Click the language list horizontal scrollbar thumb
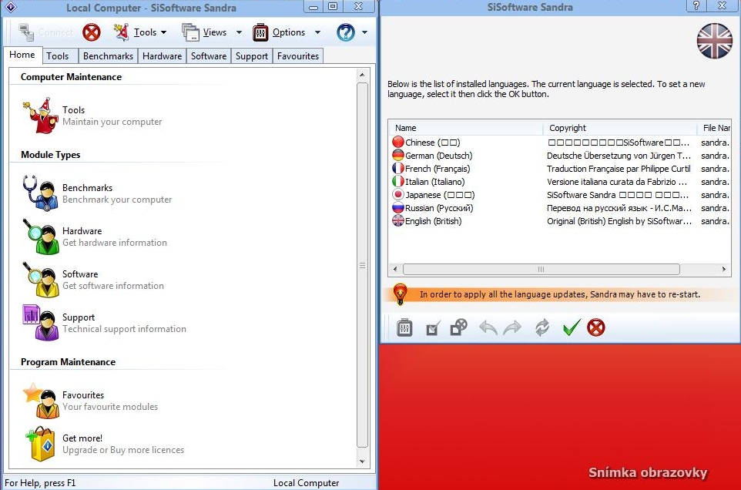 (541, 270)
